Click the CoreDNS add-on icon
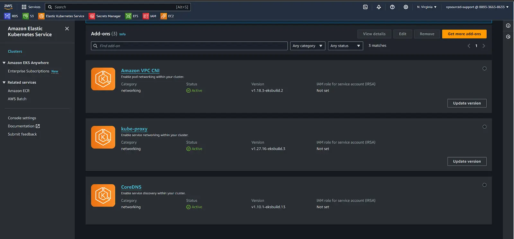 pyautogui.click(x=103, y=195)
